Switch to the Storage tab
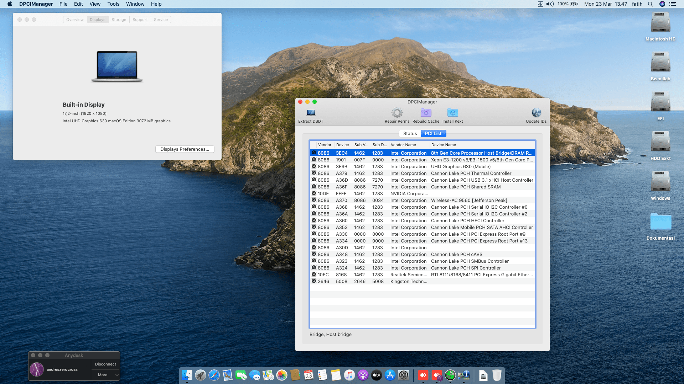The width and height of the screenshot is (684, 384). 119,20
